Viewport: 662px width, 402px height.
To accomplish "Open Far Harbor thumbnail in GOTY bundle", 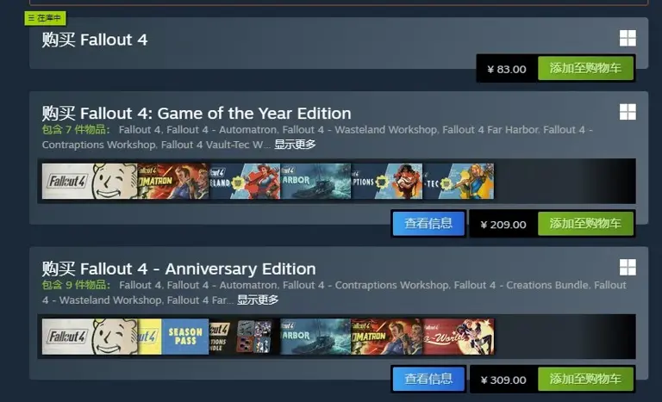I will (x=315, y=182).
